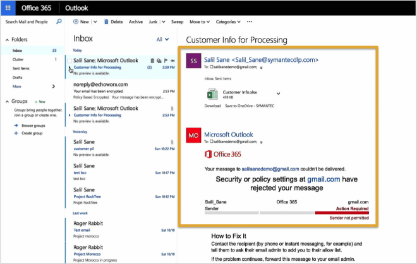Click the Download attachment link
The height and width of the screenshot is (264, 417).
pyautogui.click(x=212, y=106)
